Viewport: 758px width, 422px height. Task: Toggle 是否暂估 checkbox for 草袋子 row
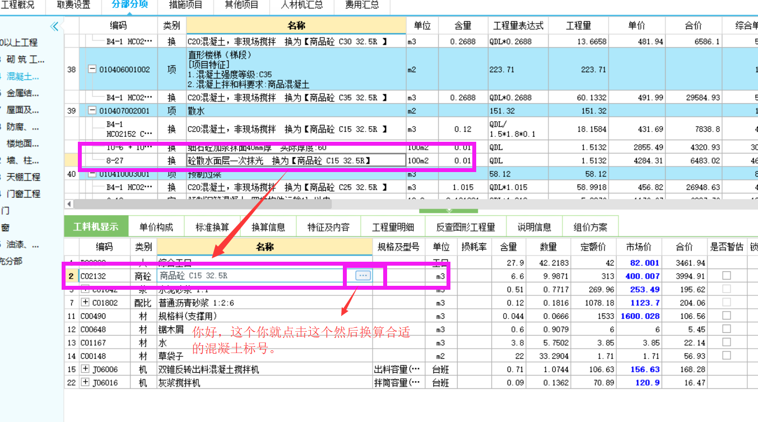coord(727,356)
